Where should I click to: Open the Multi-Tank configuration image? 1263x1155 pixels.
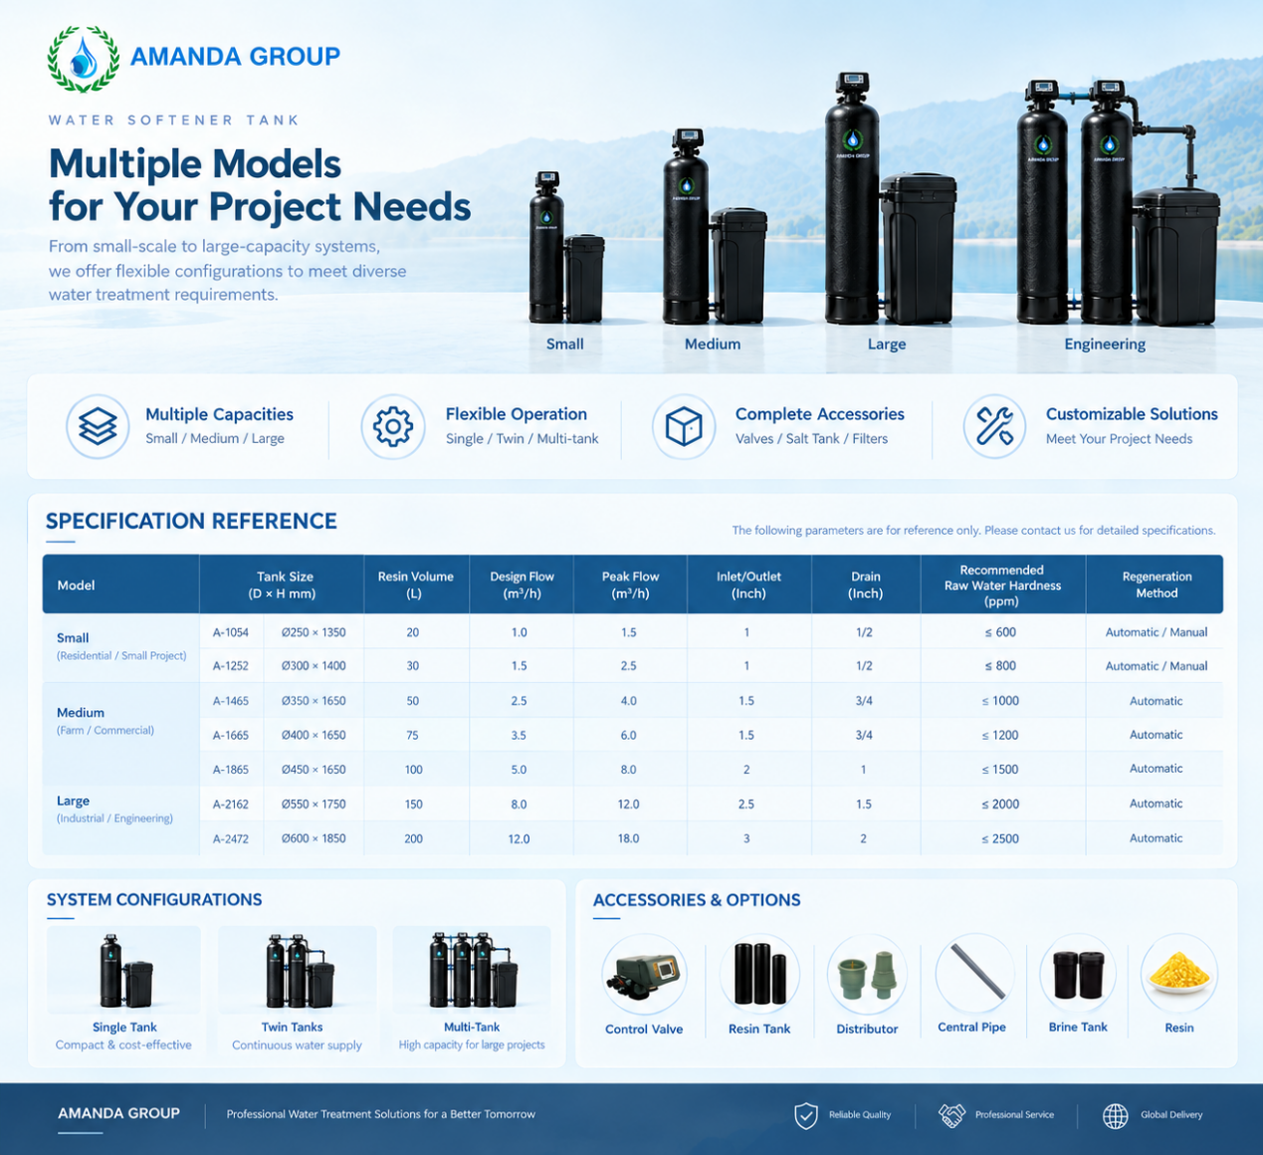click(472, 970)
